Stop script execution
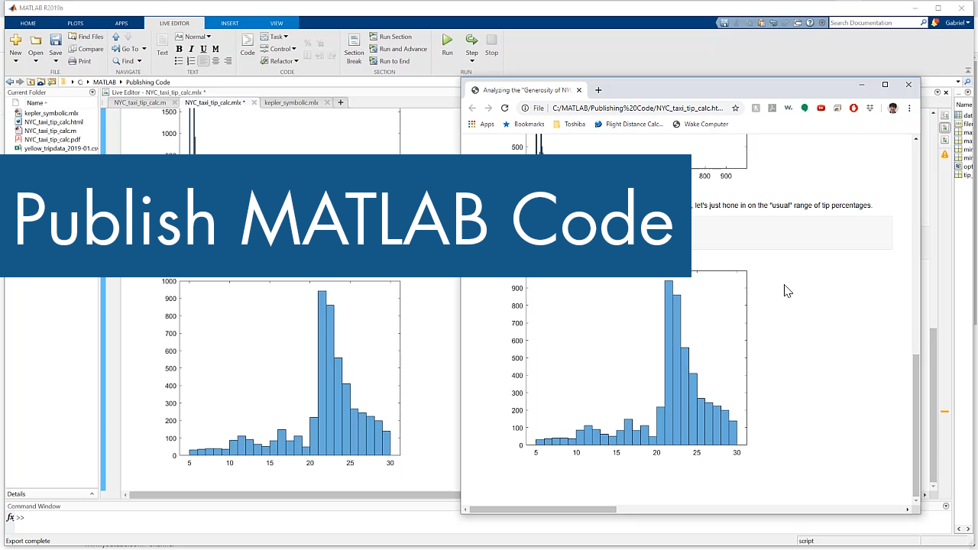This screenshot has height=550, width=978. [x=491, y=44]
